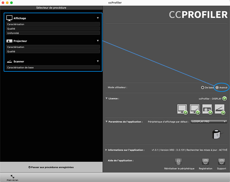Collapse the Affichage section arrow
230x182 pixels.
click(98, 18)
